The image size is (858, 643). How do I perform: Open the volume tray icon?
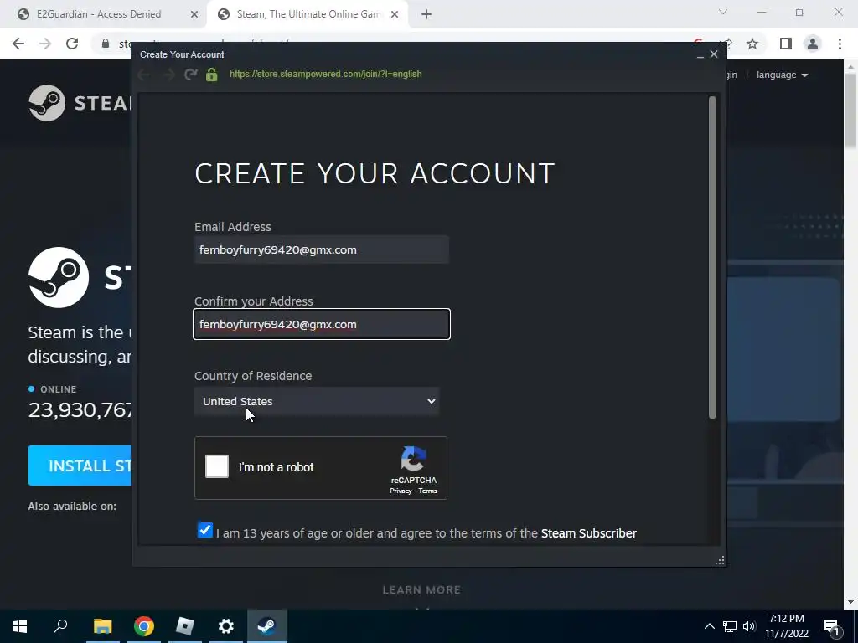[x=749, y=626]
